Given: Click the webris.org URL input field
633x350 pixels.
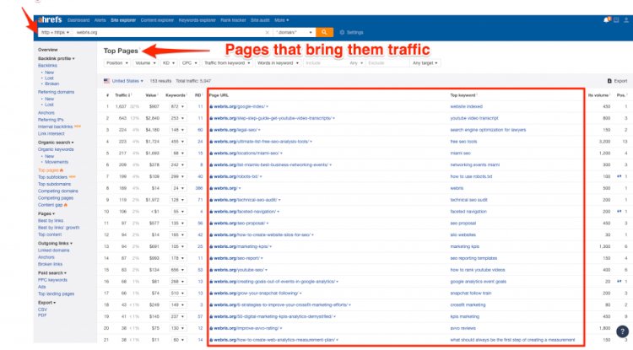Looking at the screenshot, I should [x=168, y=32].
